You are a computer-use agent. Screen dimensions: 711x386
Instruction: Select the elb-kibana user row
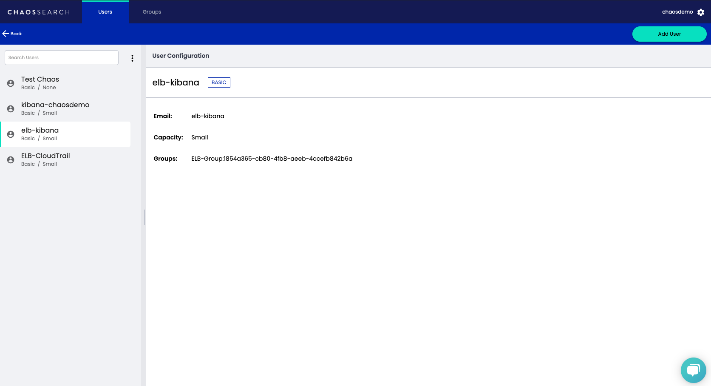tap(65, 134)
